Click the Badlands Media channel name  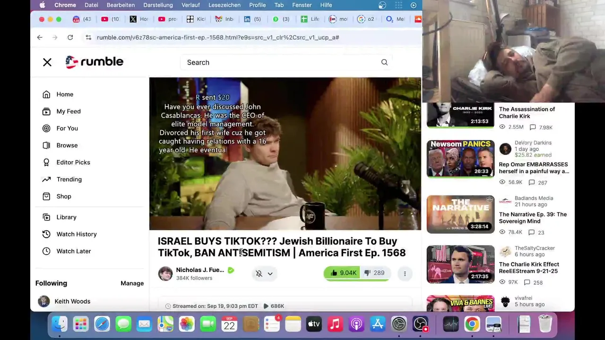coord(534,198)
